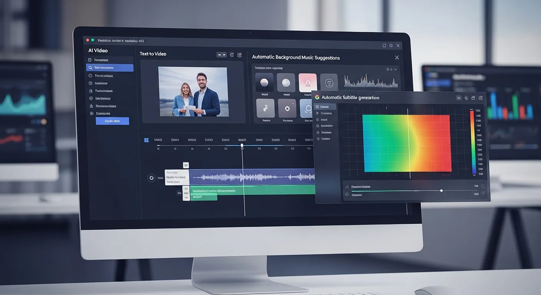Close the Automatic Background Music Suggestions panel

[x=397, y=57]
